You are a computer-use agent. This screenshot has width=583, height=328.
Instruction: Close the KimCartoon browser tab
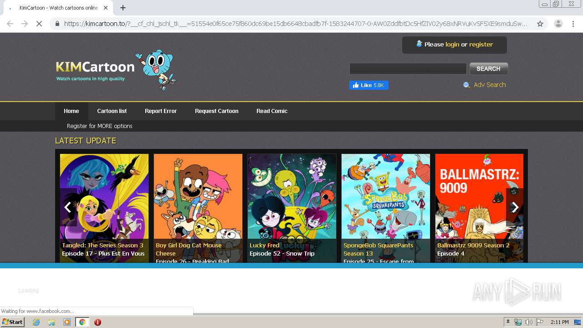(x=106, y=8)
